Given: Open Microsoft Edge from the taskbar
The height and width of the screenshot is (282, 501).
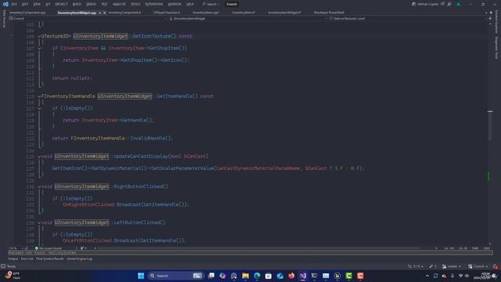Looking at the screenshot, I should 257,276.
